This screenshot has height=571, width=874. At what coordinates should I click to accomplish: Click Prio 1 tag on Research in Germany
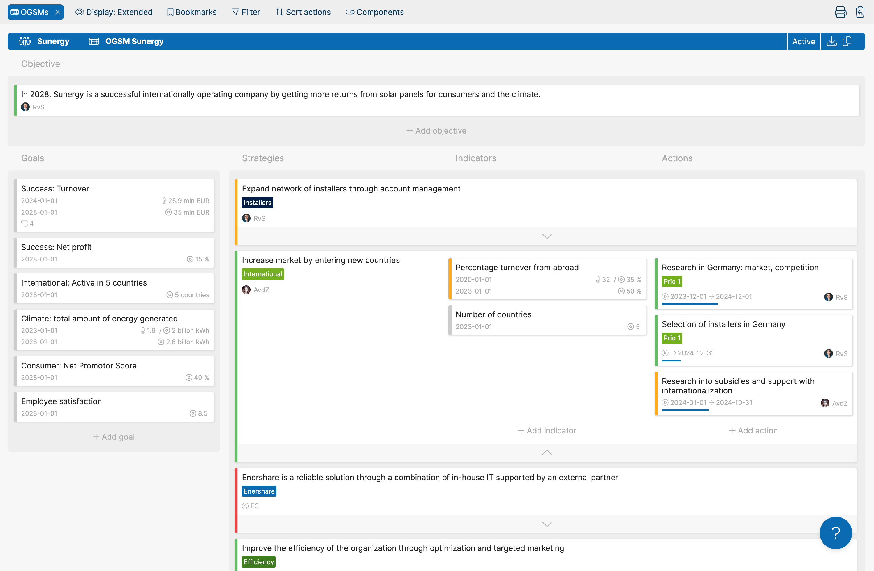[x=672, y=282]
